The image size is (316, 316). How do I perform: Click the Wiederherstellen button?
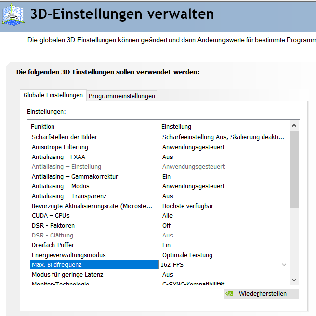[x=262, y=294]
